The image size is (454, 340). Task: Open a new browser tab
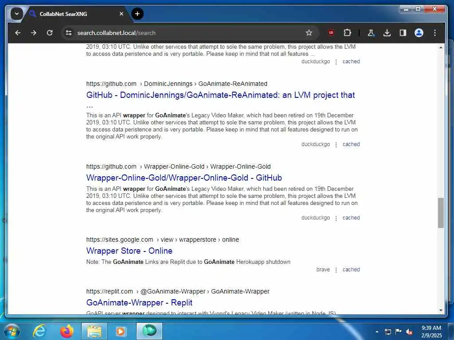click(137, 14)
